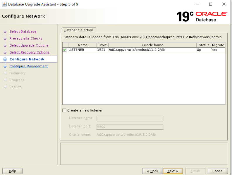
Task: Minimize the Database Upgrade Assistant window
Action: tap(197, 4)
